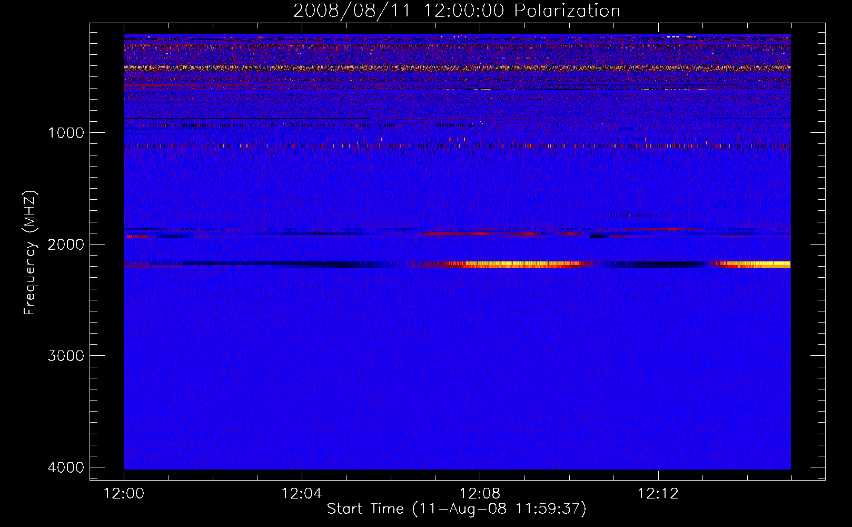Click the 'Frequency (MHZ)' axis label

(x=30, y=253)
